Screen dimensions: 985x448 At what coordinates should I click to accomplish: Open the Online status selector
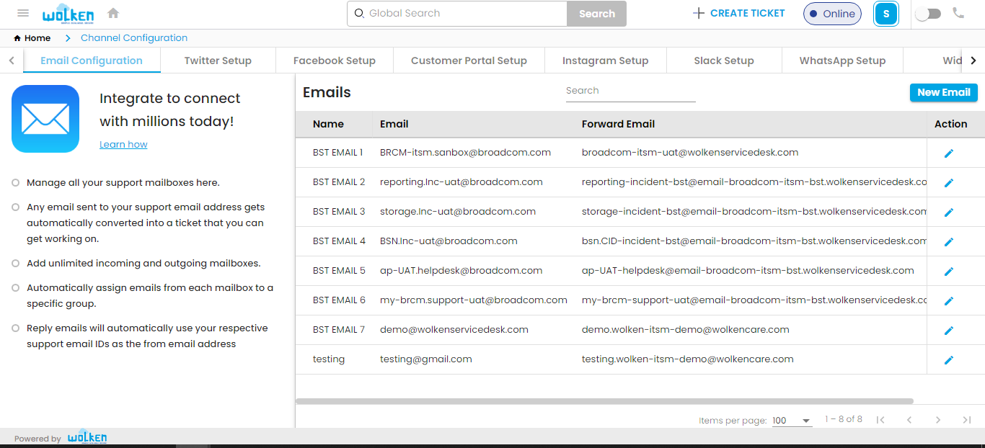point(832,14)
